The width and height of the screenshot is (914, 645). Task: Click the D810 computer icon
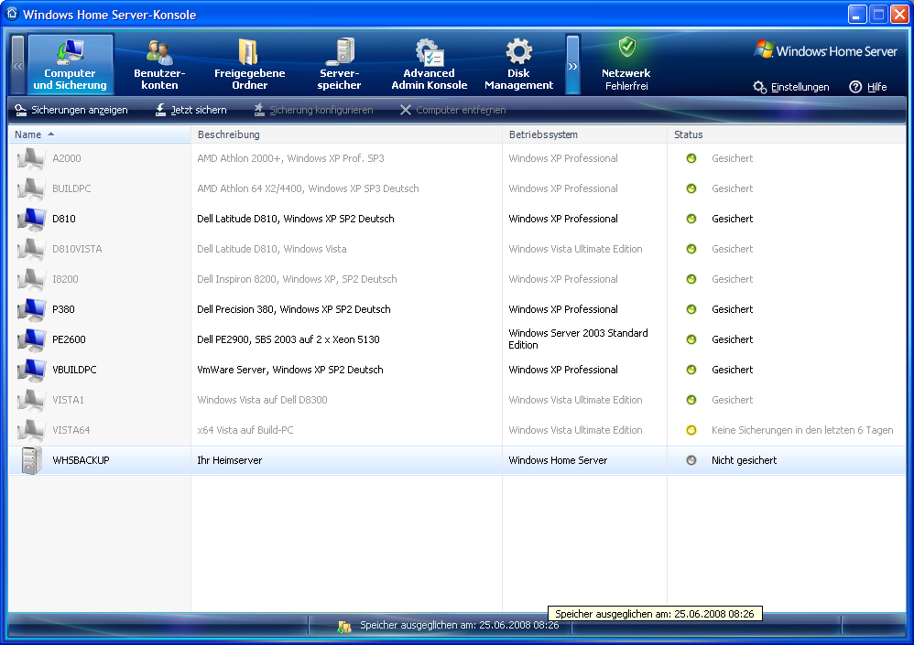click(x=31, y=219)
